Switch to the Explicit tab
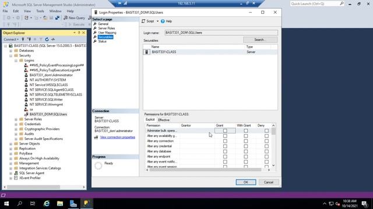 pos(150,120)
